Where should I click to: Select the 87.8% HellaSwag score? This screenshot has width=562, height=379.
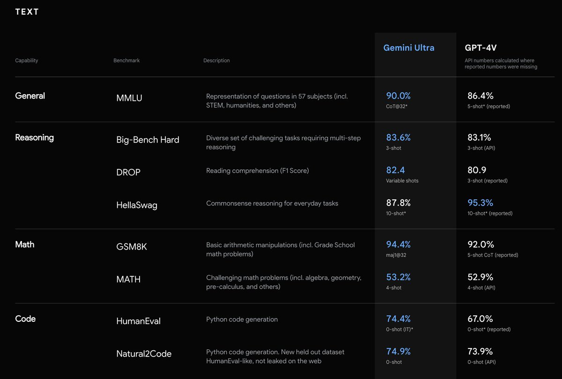[398, 203]
